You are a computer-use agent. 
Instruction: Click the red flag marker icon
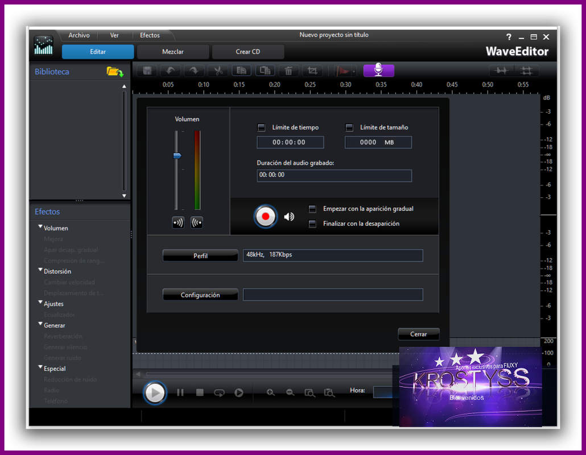click(x=342, y=71)
